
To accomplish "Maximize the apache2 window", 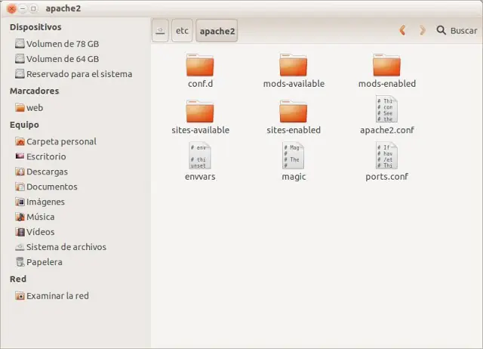I will pos(33,8).
